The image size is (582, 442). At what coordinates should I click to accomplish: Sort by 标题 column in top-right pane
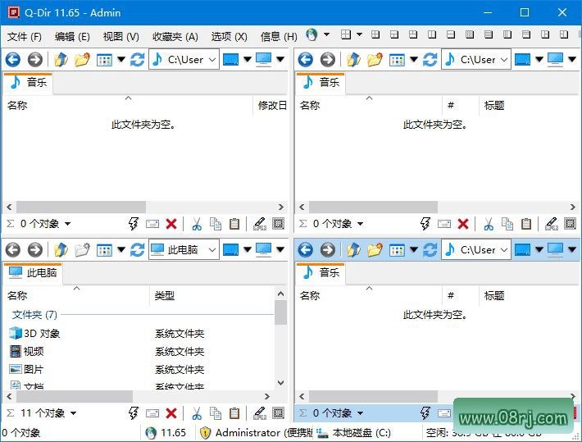tap(493, 106)
